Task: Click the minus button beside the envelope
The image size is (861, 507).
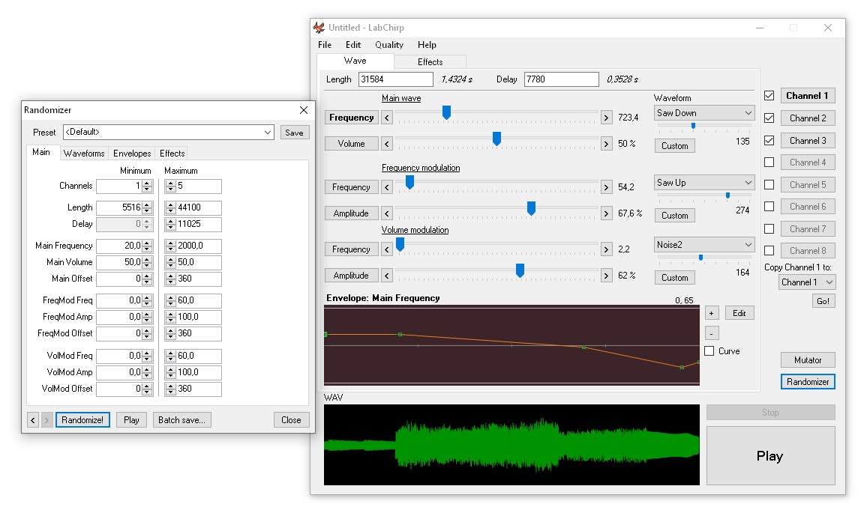Action: click(712, 333)
